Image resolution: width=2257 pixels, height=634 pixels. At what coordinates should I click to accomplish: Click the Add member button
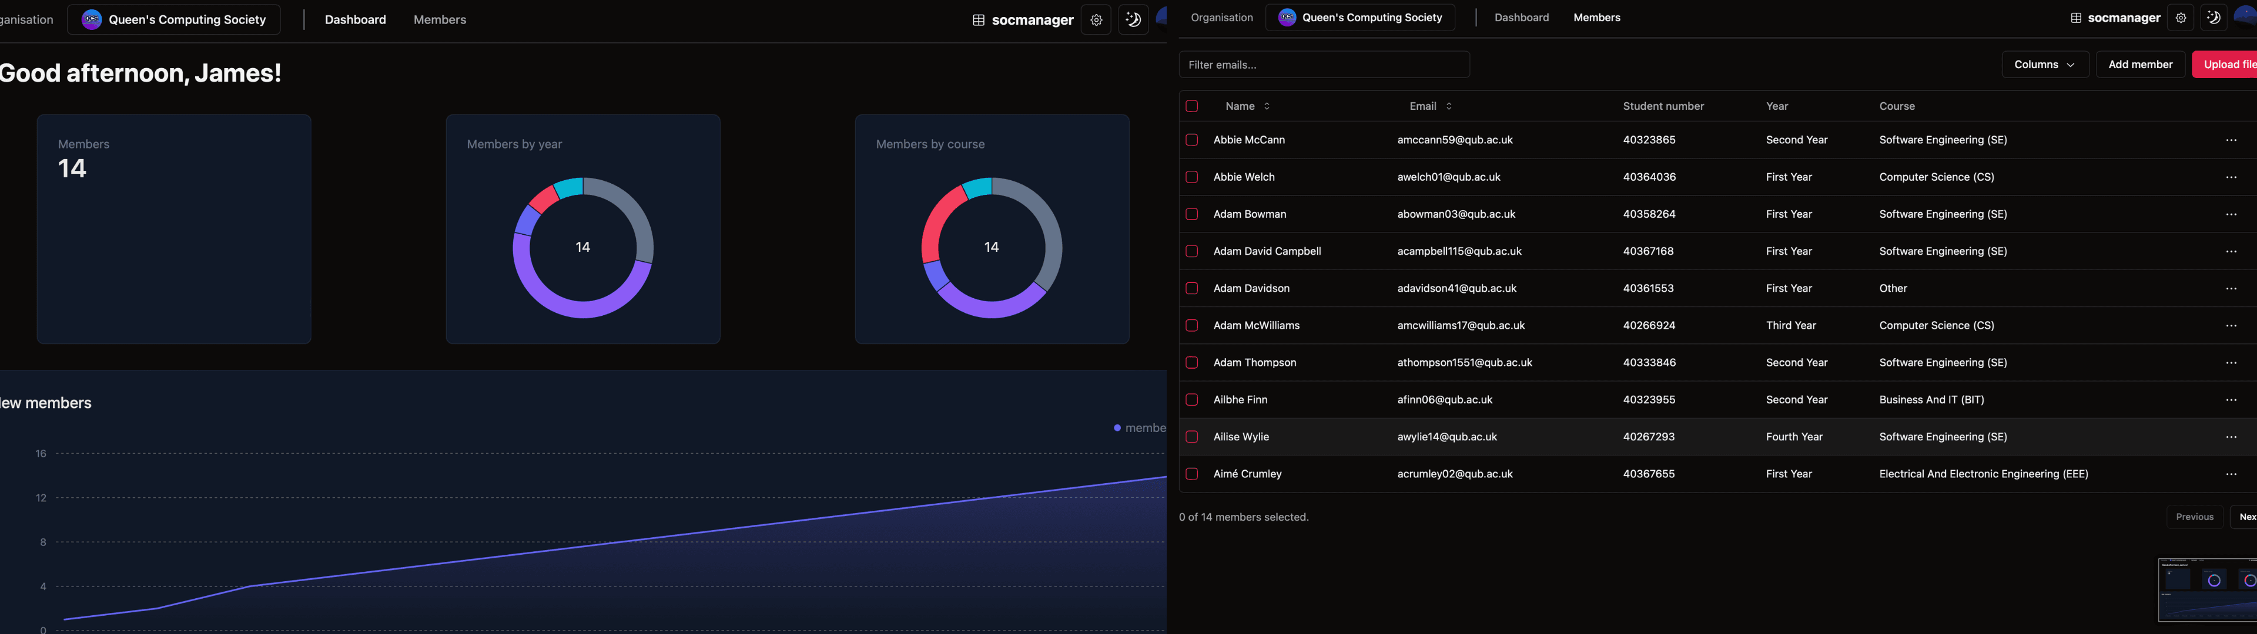[2141, 64]
